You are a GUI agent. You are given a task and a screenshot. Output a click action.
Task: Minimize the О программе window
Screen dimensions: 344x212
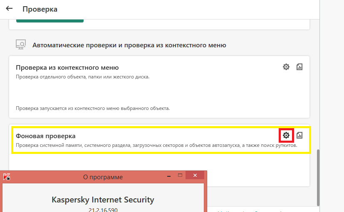click(x=169, y=176)
